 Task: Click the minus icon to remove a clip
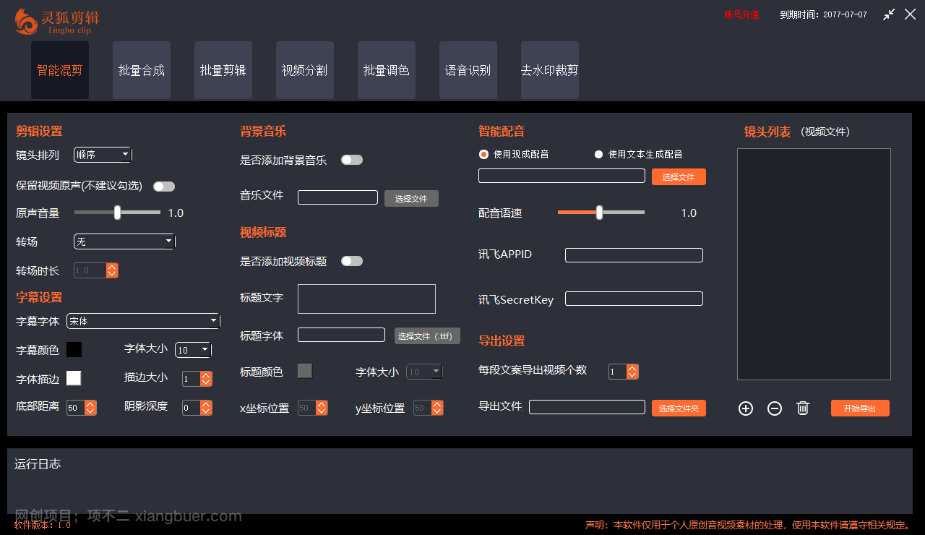click(774, 408)
